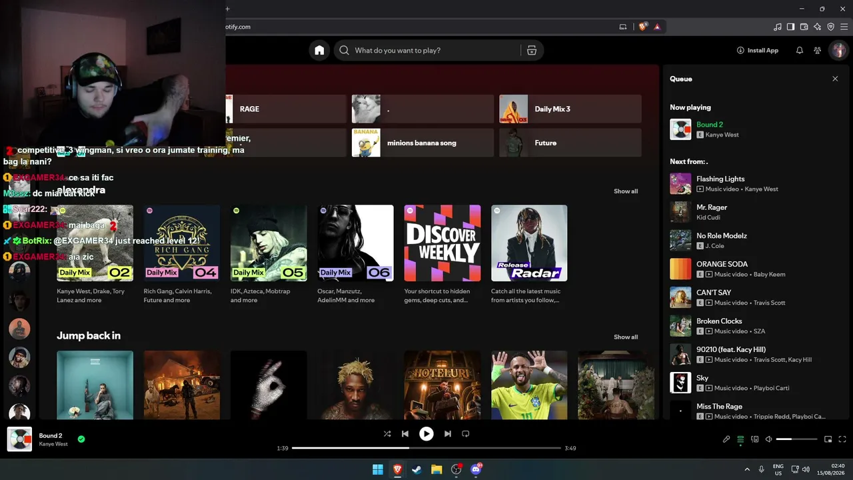The width and height of the screenshot is (853, 480).
Task: Seek within the song progress bar
Action: point(426,448)
